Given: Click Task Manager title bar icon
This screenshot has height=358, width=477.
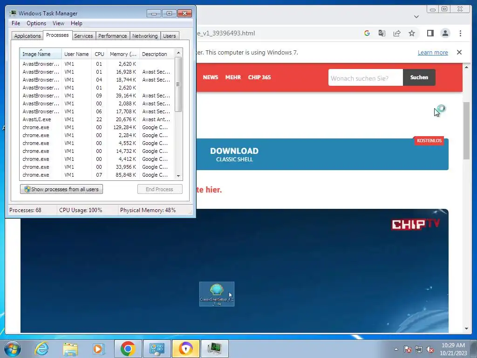Looking at the screenshot, I should point(13,13).
